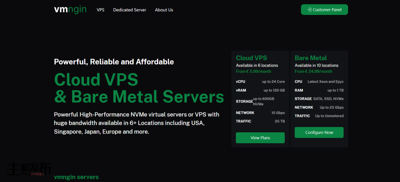Click the vmngin logo
400x182 pixels.
pyautogui.click(x=70, y=9)
